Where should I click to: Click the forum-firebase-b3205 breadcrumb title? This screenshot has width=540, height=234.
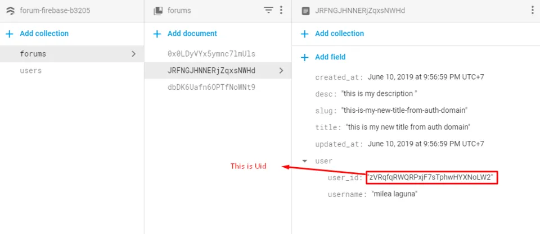(x=55, y=11)
